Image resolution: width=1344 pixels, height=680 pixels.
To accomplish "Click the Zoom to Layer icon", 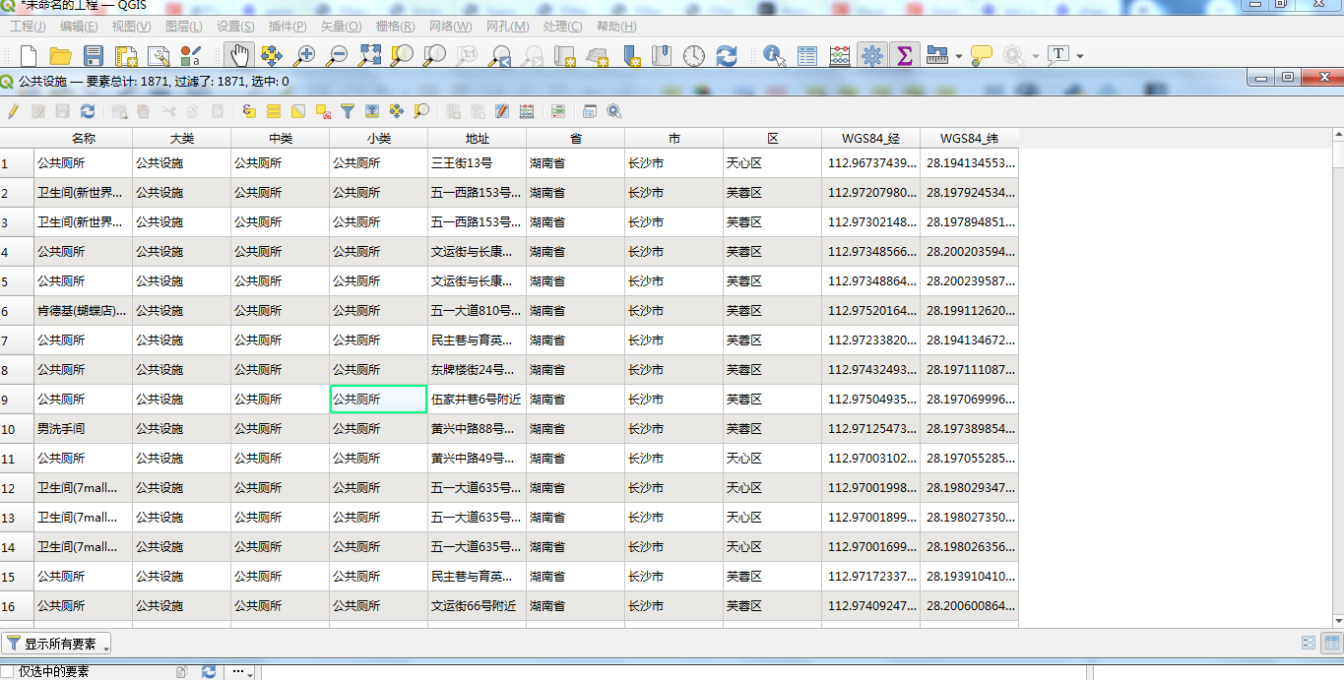I will tap(434, 56).
